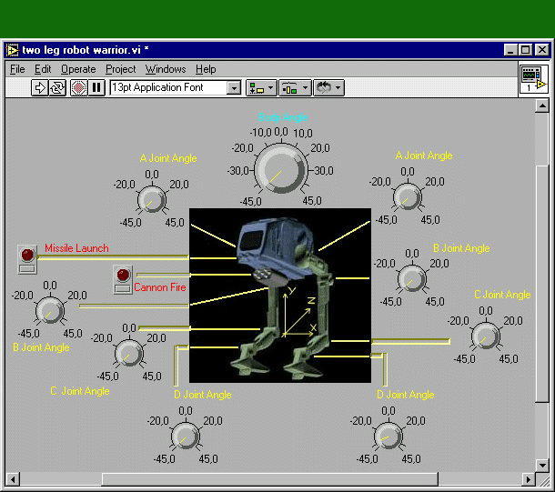Open the Help menu
Screen dimensions: 555x492
(x=206, y=69)
